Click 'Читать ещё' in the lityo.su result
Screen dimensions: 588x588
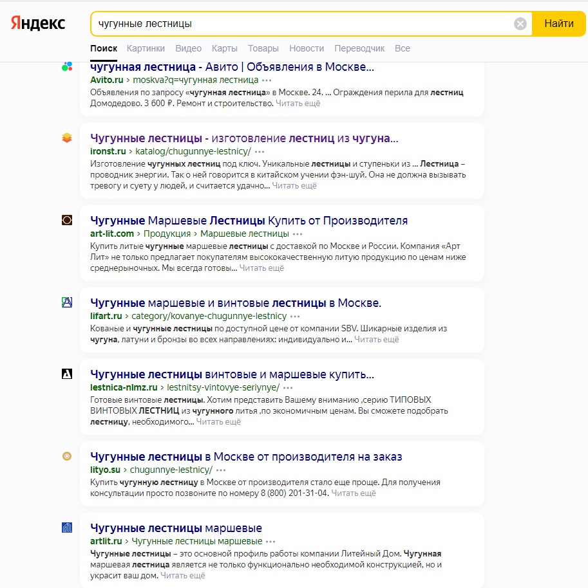354,493
